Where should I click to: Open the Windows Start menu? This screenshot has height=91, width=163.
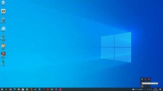(2, 89)
